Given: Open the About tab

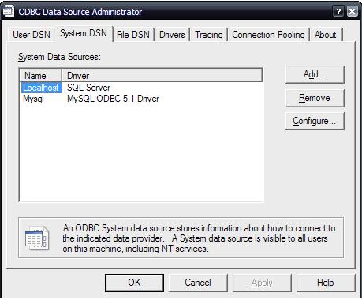Looking at the screenshot, I should [326, 35].
